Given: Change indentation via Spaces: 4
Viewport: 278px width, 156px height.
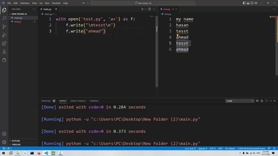Looking at the screenshot, I should click(x=203, y=148).
